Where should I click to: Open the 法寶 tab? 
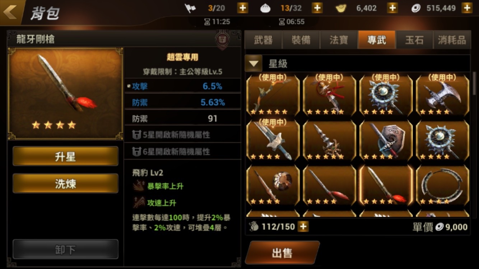pos(339,40)
